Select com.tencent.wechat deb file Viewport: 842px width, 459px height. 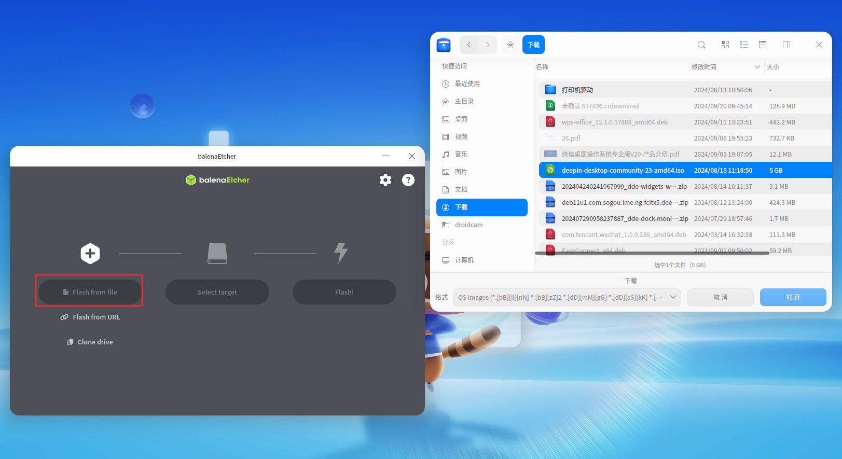point(685,234)
